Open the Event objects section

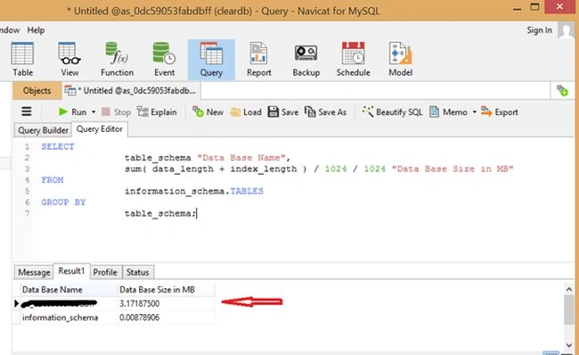tap(164, 60)
